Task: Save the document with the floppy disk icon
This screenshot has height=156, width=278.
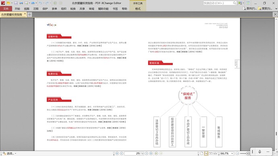Action: (16, 3)
